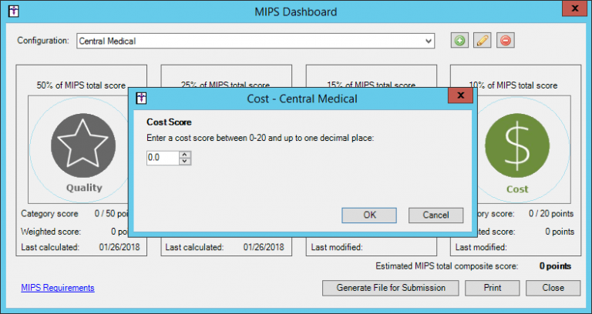Decrease cost score with down arrow
Image resolution: width=592 pixels, height=314 pixels.
[184, 161]
